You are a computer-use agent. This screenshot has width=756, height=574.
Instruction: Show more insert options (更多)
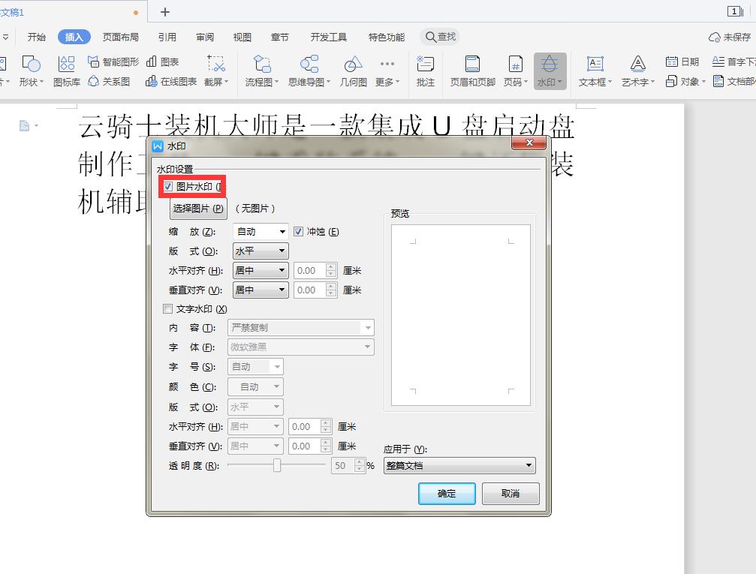click(387, 71)
